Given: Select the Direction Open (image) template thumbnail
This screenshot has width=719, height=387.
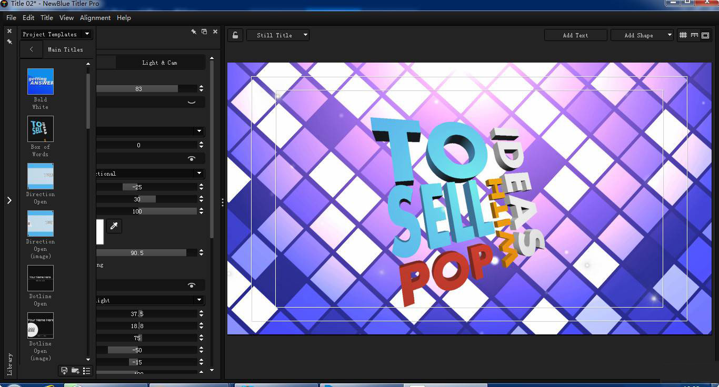Looking at the screenshot, I should pos(41,223).
